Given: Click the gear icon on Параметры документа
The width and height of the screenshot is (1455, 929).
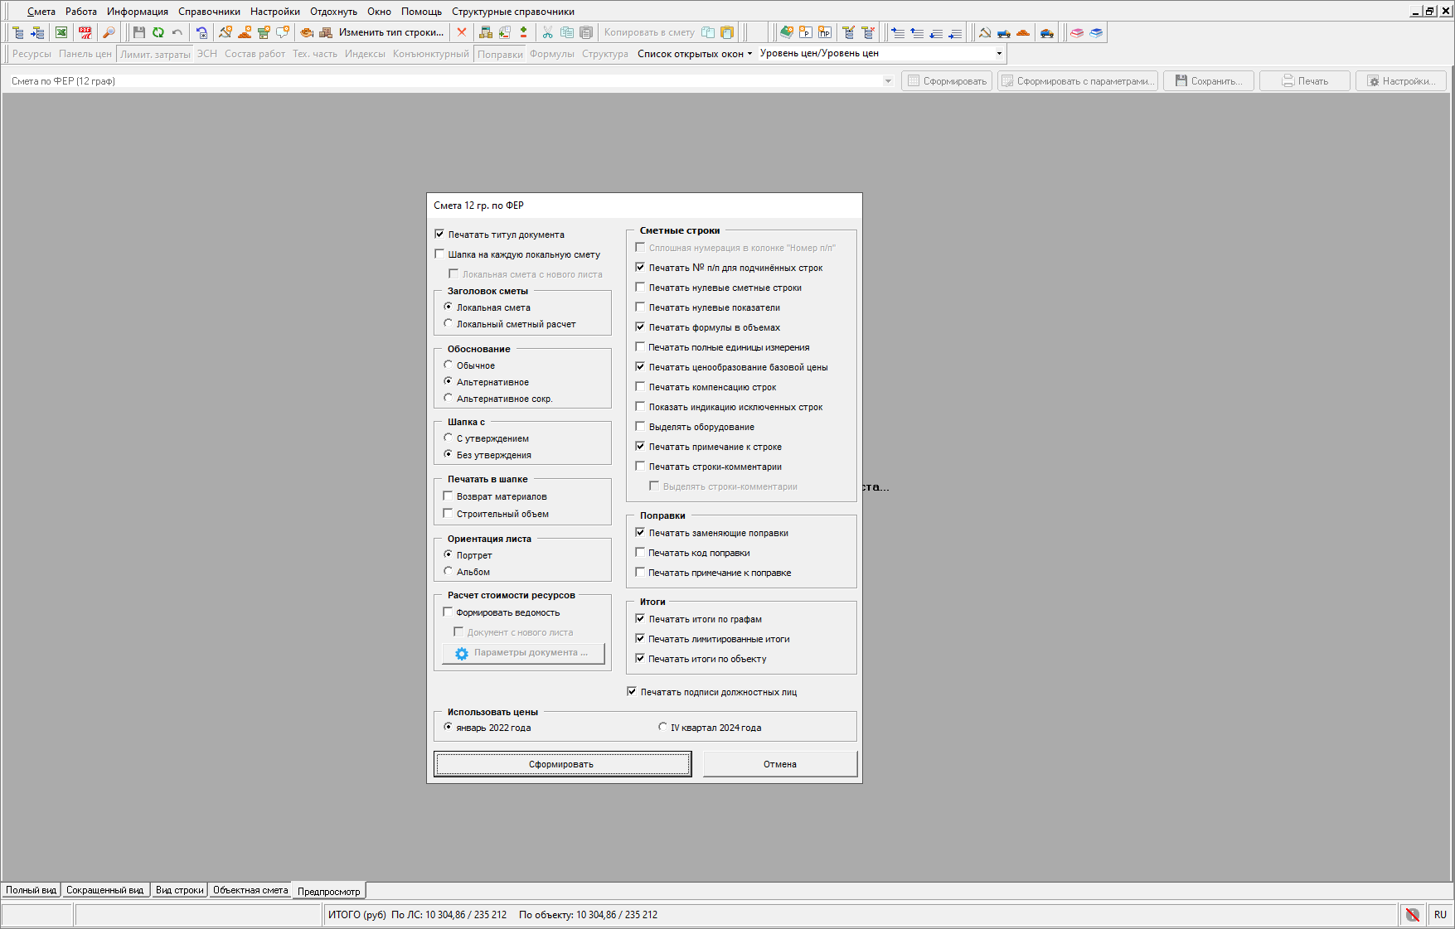Looking at the screenshot, I should (462, 654).
